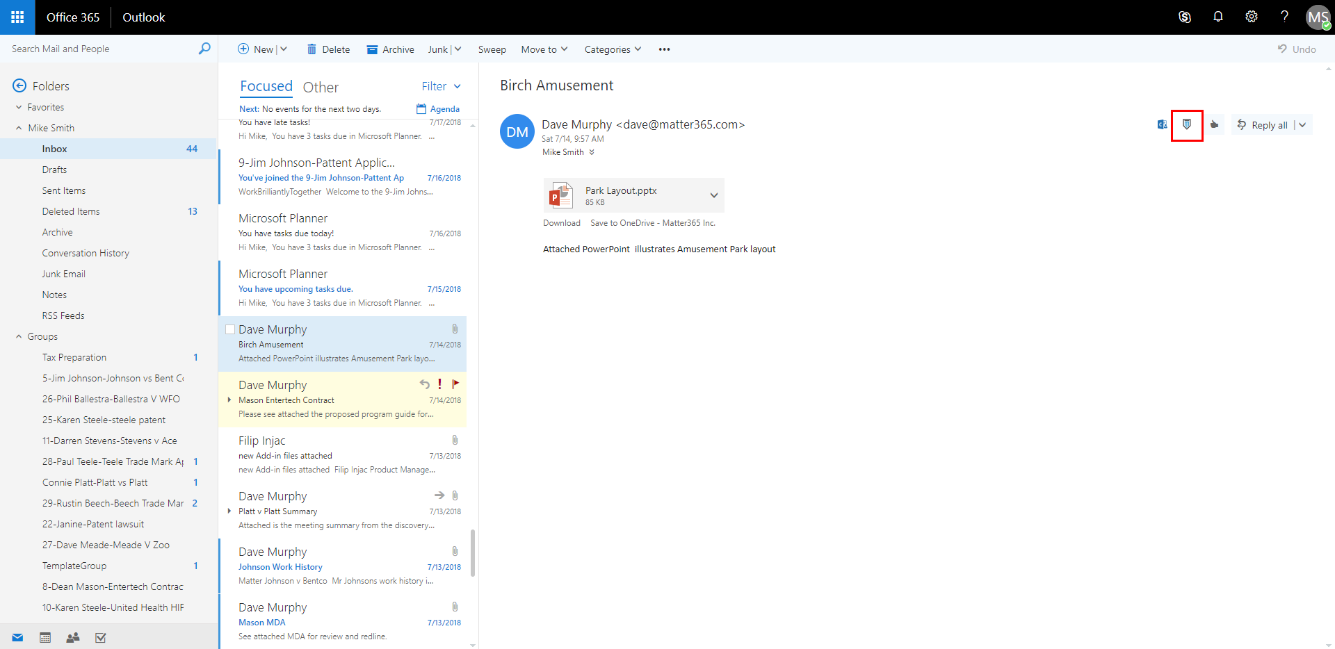Expand recipient details next to Mike Smith
This screenshot has height=649, width=1335.
pyautogui.click(x=592, y=152)
